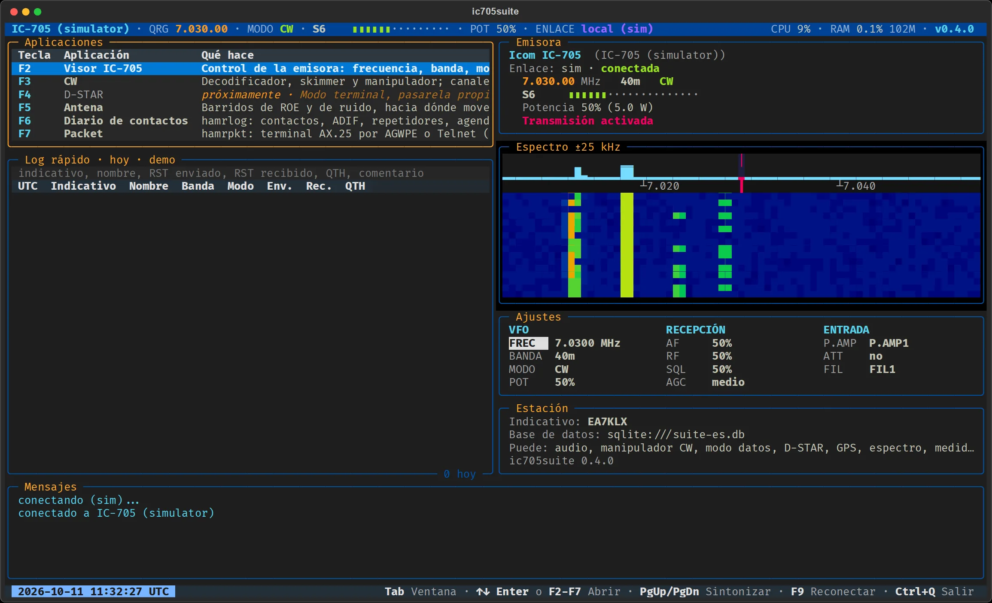Click the "conectado a IC-705 (simulator)" message
This screenshot has width=992, height=603.
tap(116, 513)
